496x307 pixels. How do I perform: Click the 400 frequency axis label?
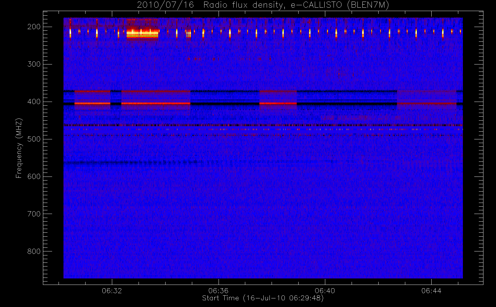[34, 102]
